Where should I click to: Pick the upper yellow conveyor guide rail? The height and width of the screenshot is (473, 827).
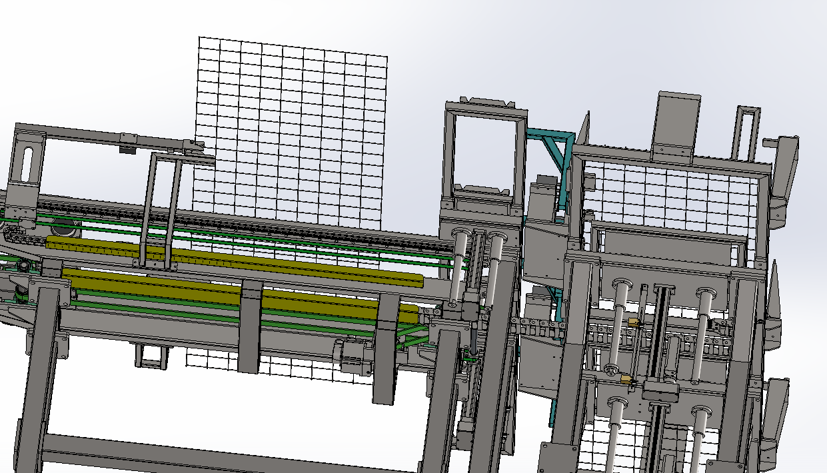pyautogui.click(x=233, y=262)
